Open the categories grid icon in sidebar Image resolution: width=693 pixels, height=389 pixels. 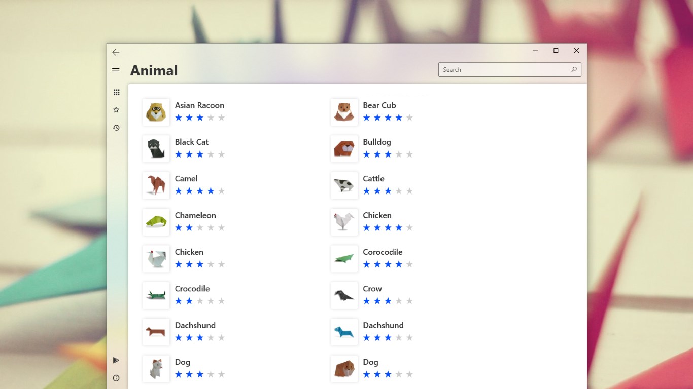116,92
